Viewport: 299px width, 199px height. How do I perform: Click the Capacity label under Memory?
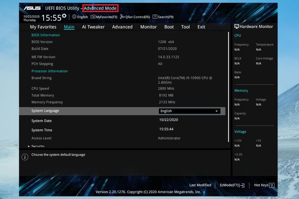(x=240, y=113)
